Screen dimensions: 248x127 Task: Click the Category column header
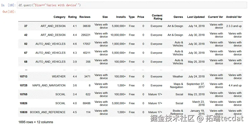coord(59,17)
